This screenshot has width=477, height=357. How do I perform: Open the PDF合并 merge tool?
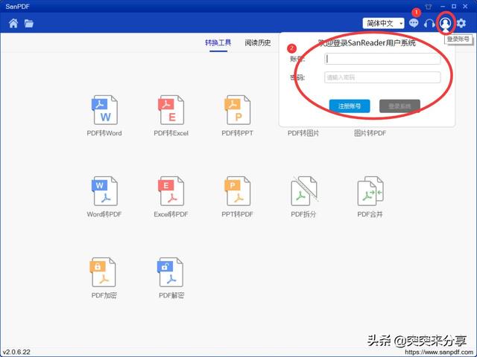point(370,196)
